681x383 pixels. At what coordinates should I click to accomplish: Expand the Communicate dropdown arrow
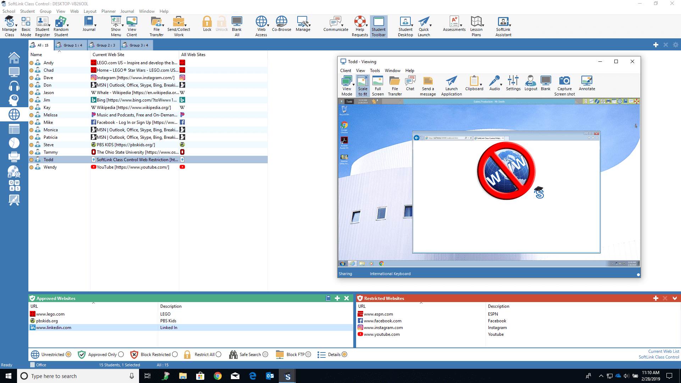342,26
